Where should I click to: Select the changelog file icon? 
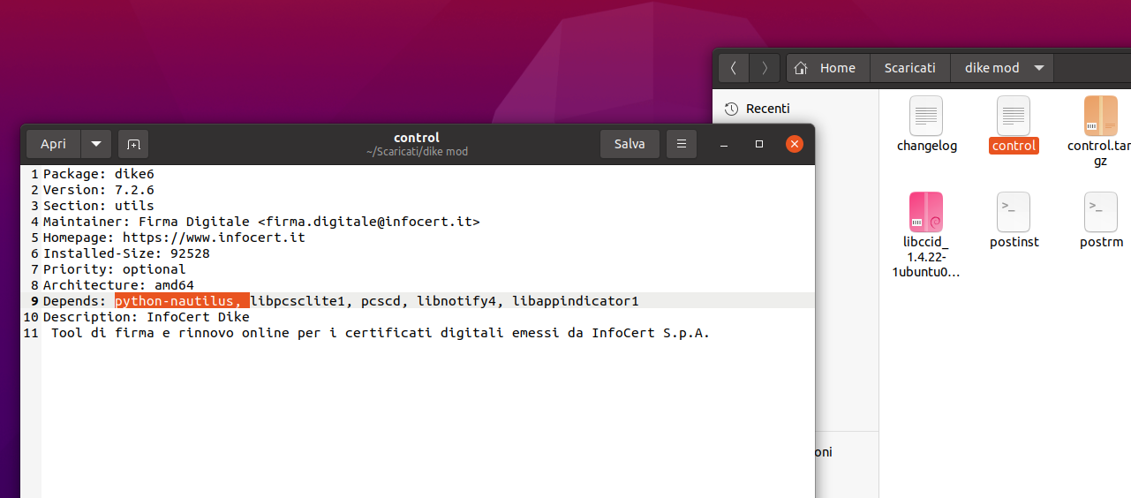pos(926,116)
